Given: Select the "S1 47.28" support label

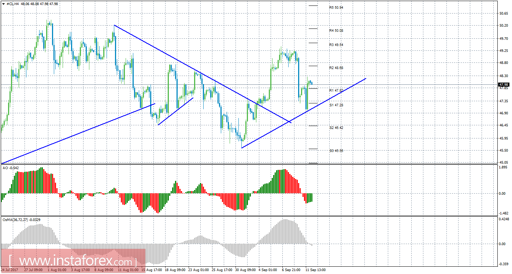Looking at the screenshot, I should (x=336, y=105).
